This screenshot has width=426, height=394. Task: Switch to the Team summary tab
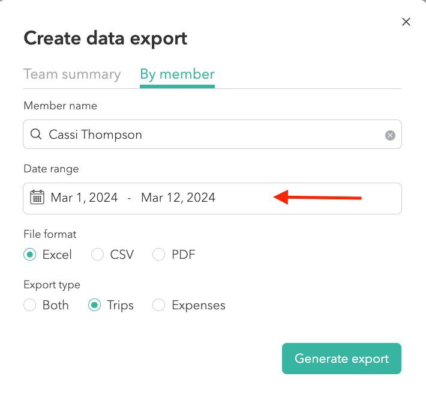coord(72,74)
